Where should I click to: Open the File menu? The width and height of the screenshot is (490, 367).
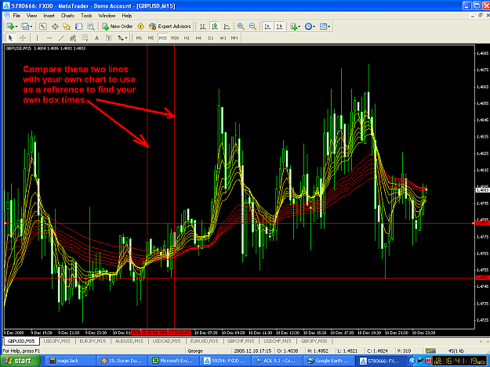tap(16, 16)
